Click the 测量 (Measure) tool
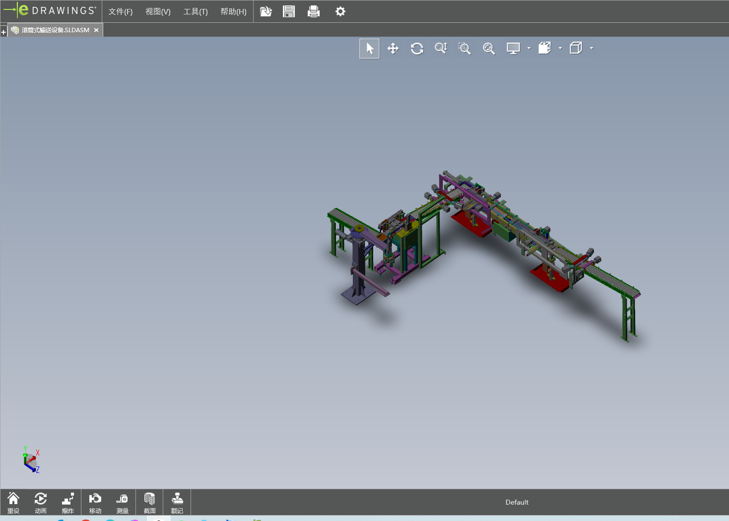The width and height of the screenshot is (729, 521). (122, 503)
